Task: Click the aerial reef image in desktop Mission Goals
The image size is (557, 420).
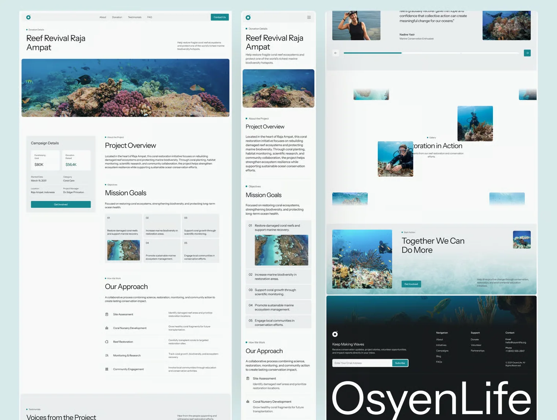Action: (123, 250)
